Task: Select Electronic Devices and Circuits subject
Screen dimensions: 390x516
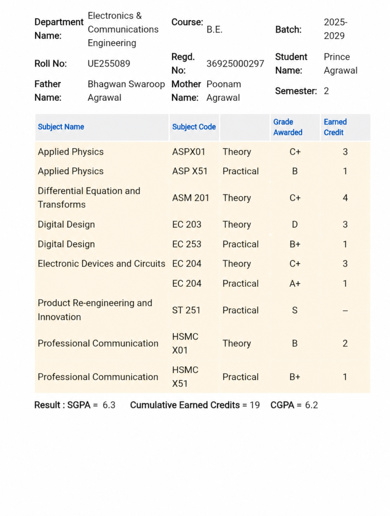Action: (x=101, y=264)
